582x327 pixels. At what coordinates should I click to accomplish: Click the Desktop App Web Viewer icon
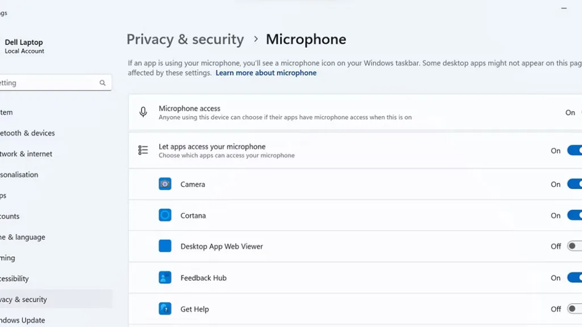tap(165, 246)
